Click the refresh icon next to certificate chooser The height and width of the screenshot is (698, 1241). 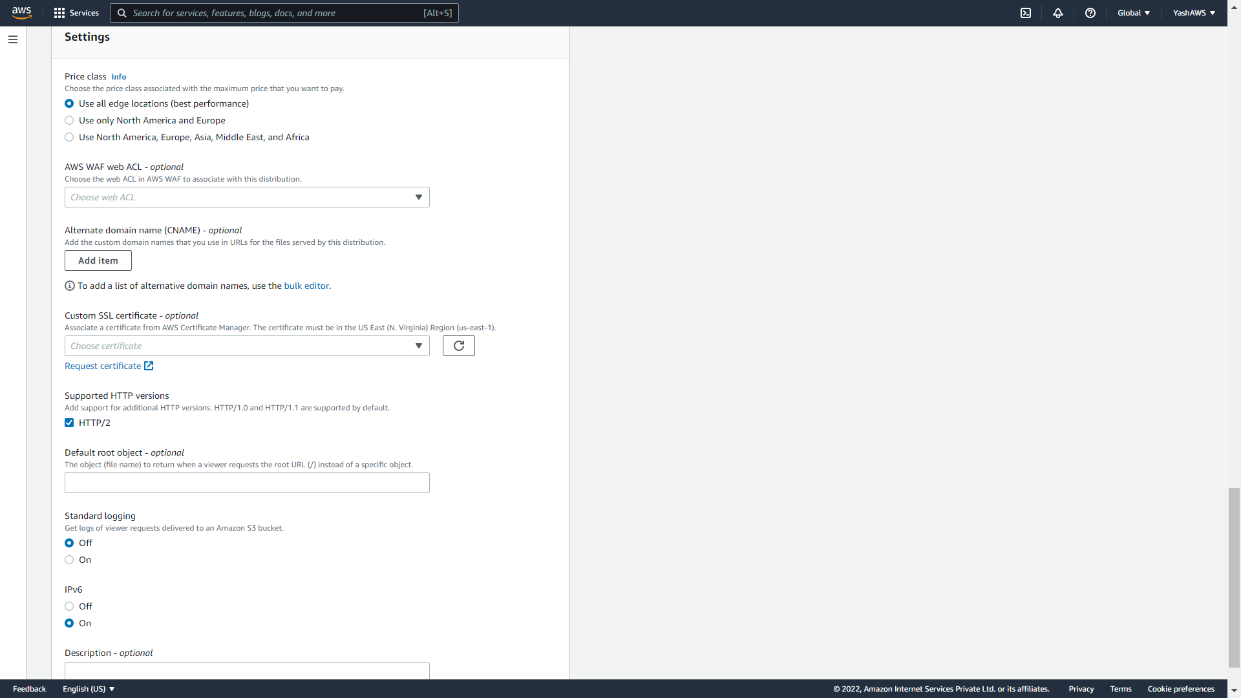pyautogui.click(x=458, y=345)
